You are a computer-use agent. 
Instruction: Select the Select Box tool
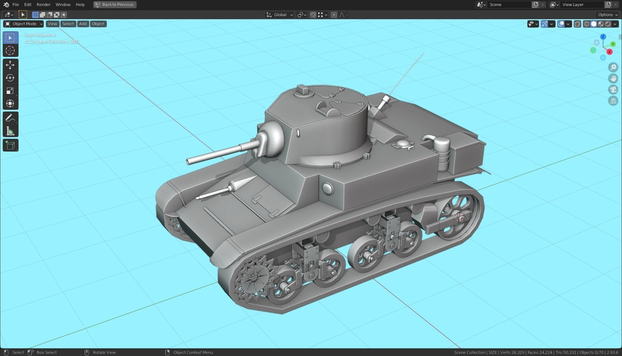click(10, 38)
